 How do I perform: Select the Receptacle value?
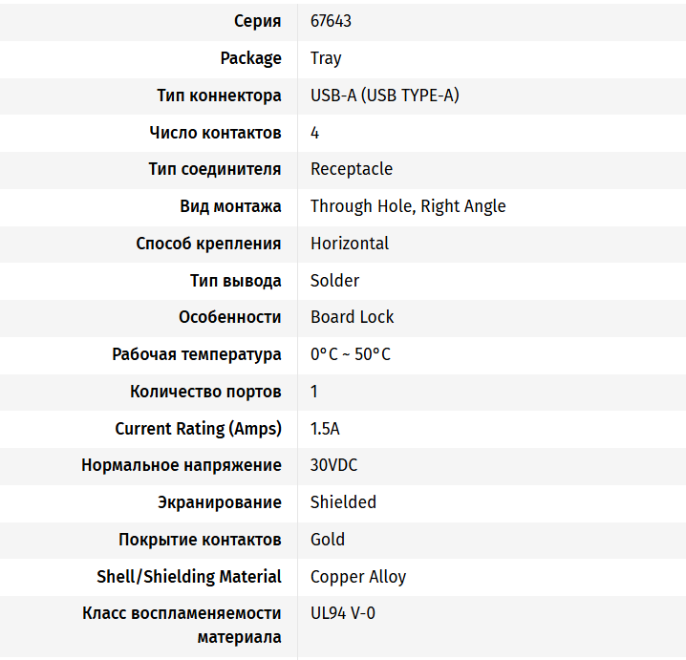coord(352,169)
